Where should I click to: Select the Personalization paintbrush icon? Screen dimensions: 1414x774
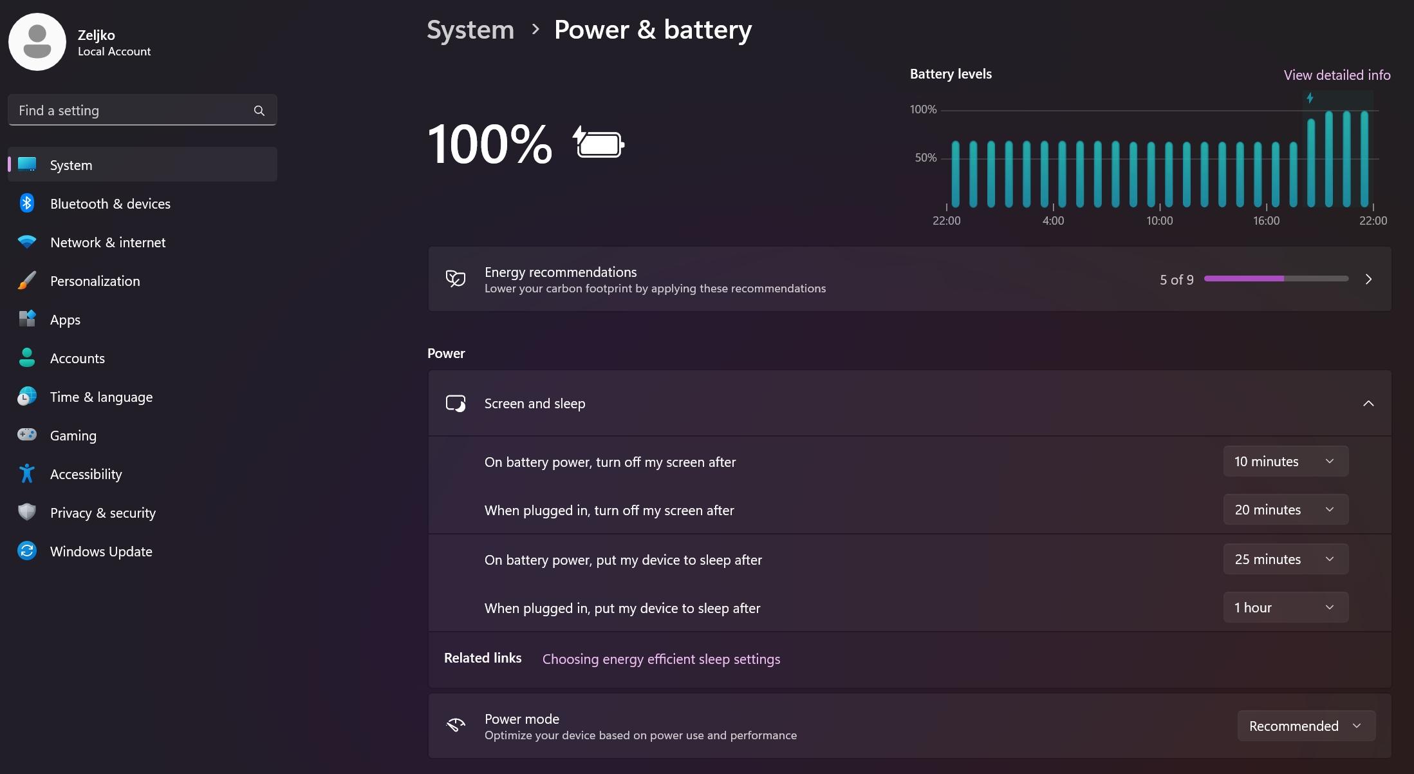27,281
